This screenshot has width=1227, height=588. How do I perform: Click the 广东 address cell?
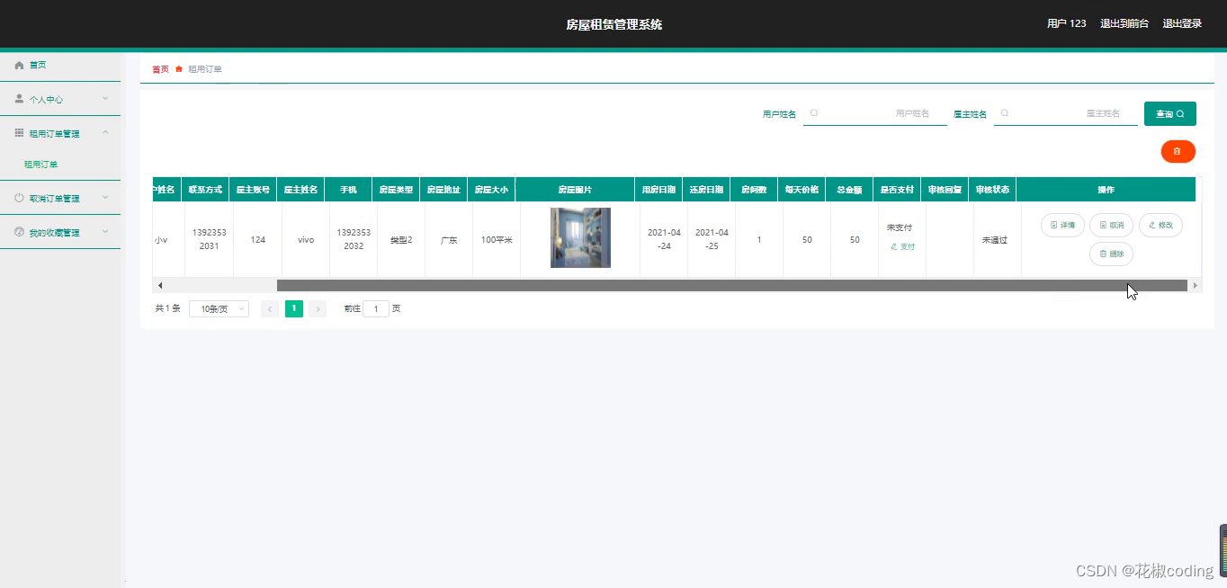tap(449, 239)
